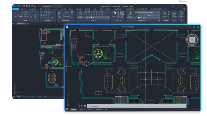207x116 pixels.
Task: Click the Plot print icon in quick access
Action: (32, 6)
